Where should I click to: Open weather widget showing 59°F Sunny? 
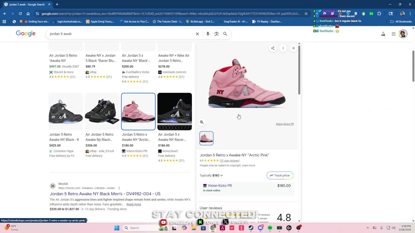11,228
